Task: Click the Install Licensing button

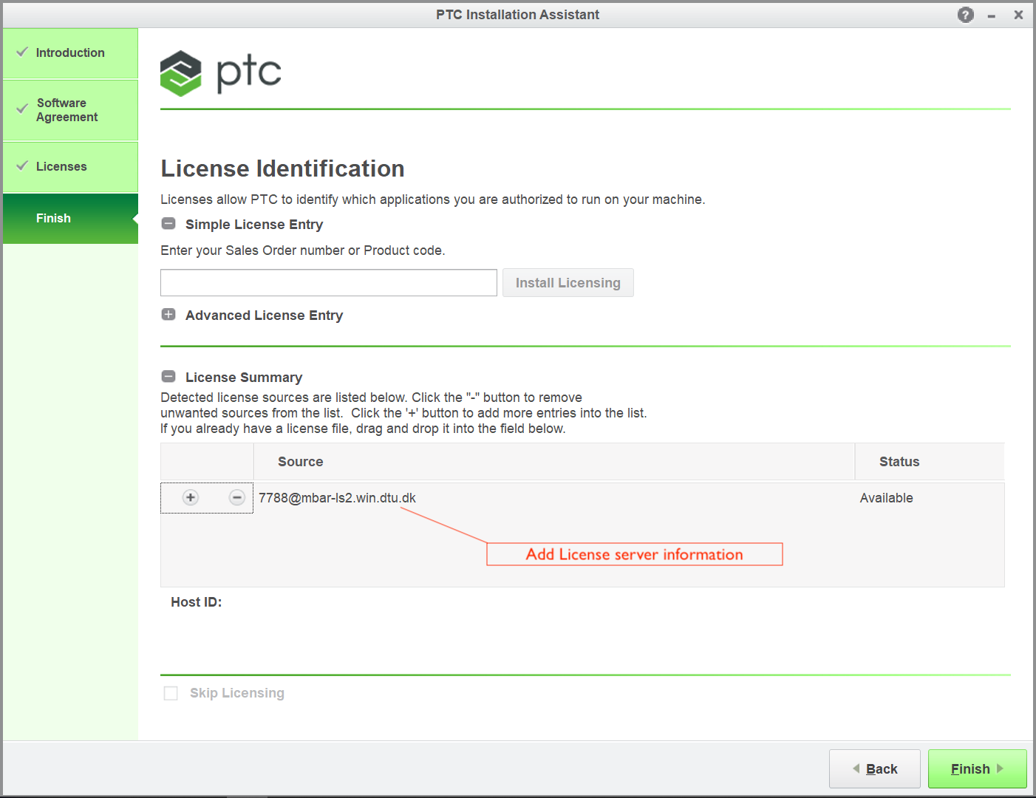Action: point(568,283)
